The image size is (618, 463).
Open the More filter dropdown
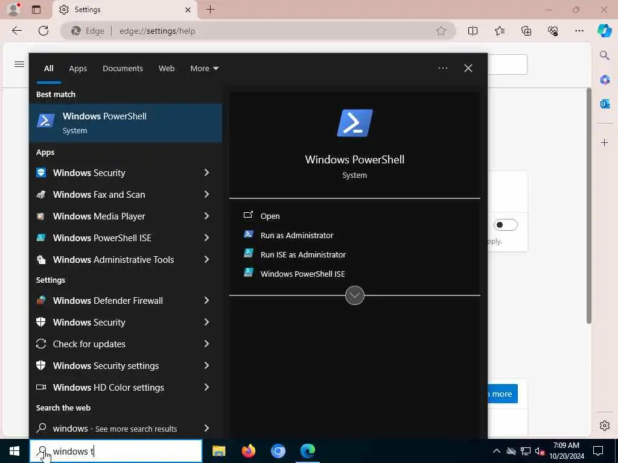(x=204, y=69)
